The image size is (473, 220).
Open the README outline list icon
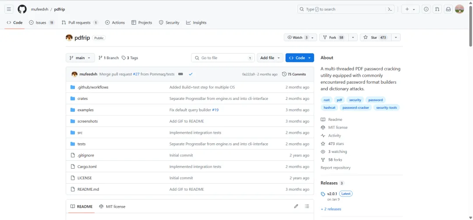pyautogui.click(x=307, y=206)
